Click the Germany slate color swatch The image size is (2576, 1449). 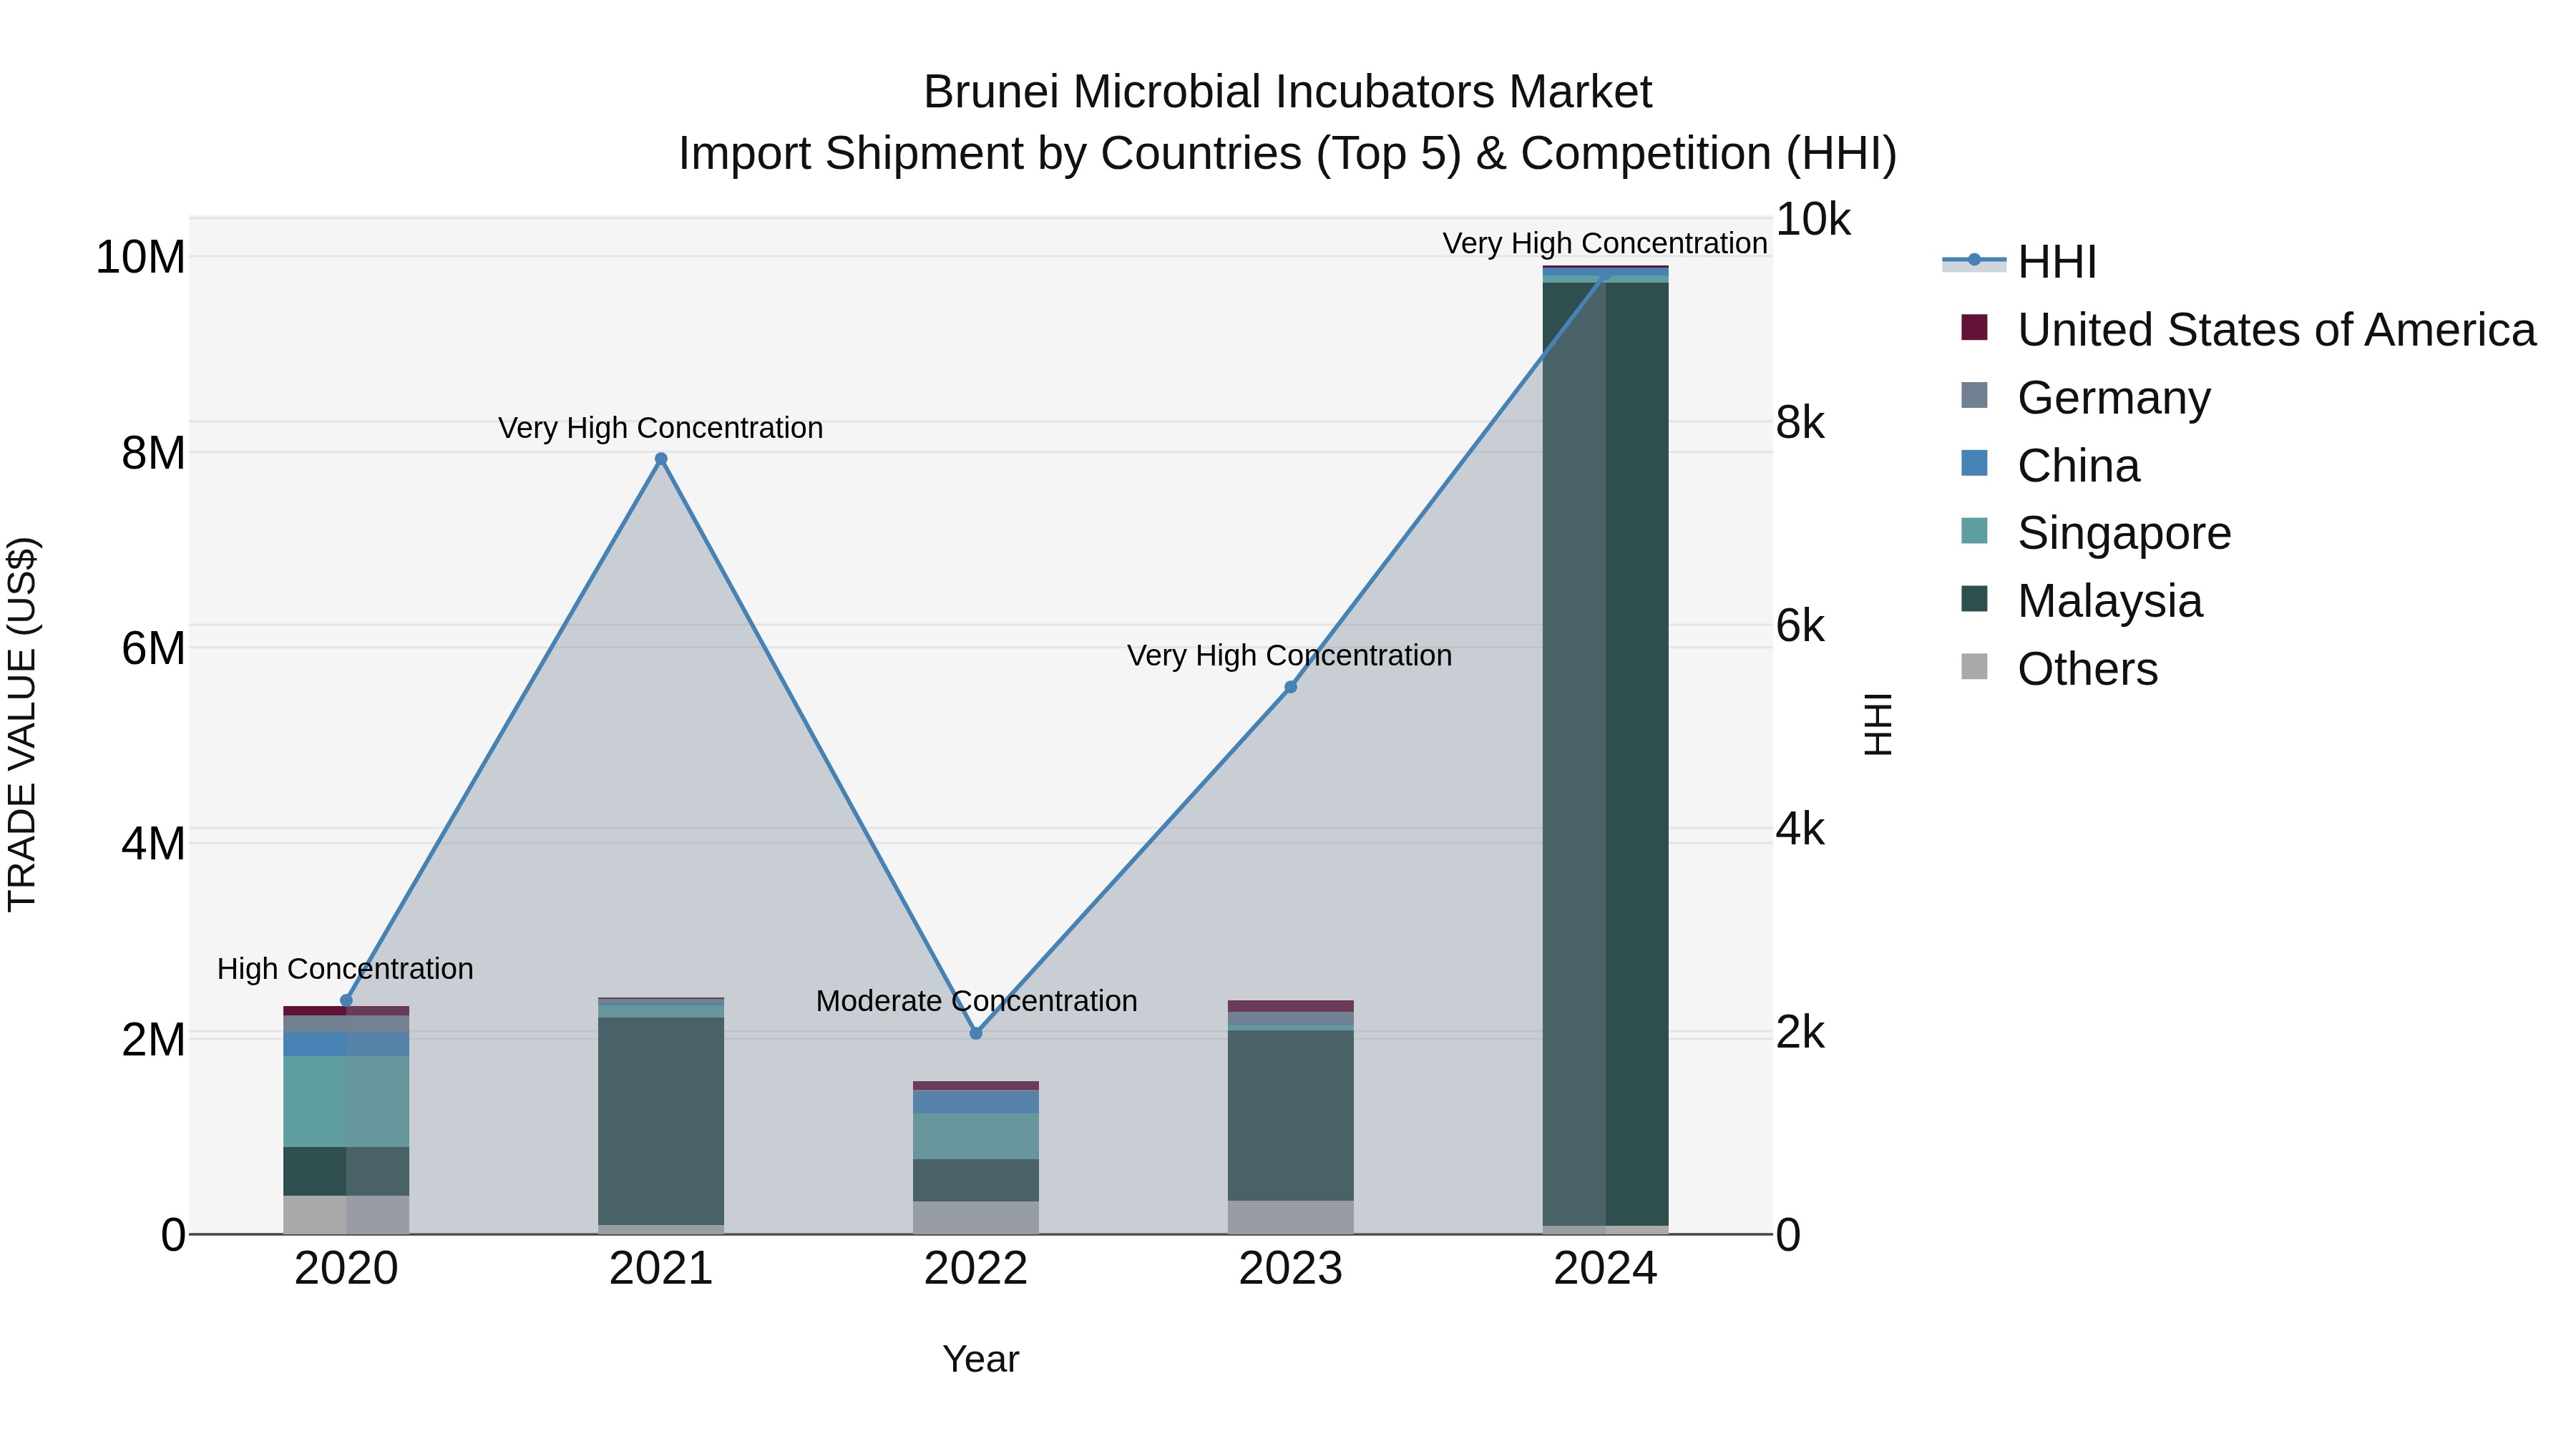(x=1974, y=395)
